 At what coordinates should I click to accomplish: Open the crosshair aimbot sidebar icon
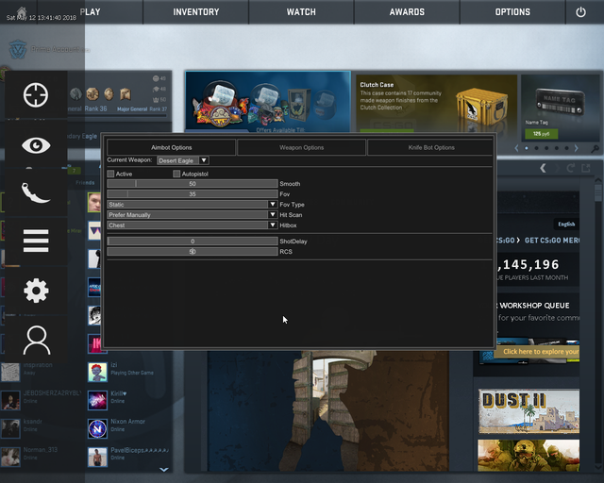point(36,94)
